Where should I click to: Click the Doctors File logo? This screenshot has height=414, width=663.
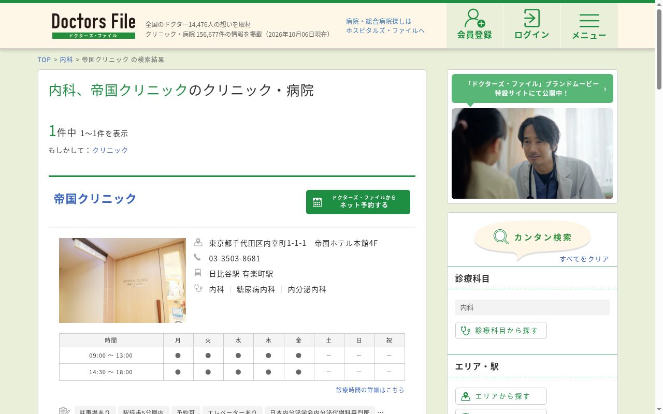click(94, 26)
